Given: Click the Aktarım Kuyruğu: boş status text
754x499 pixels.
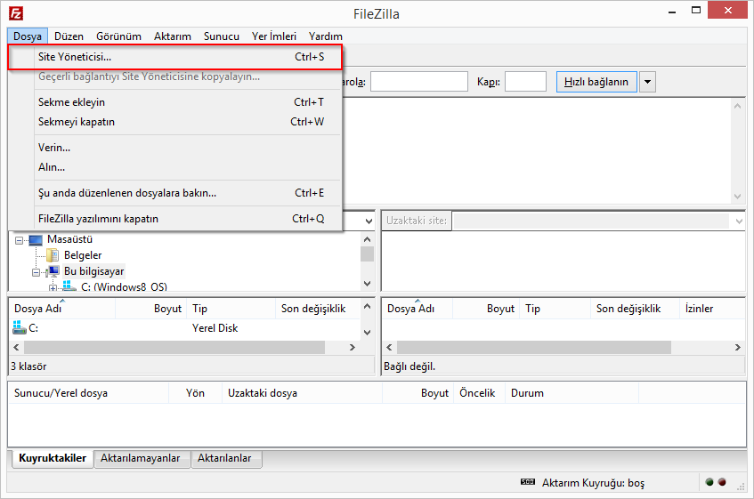Looking at the screenshot, I should [x=593, y=483].
